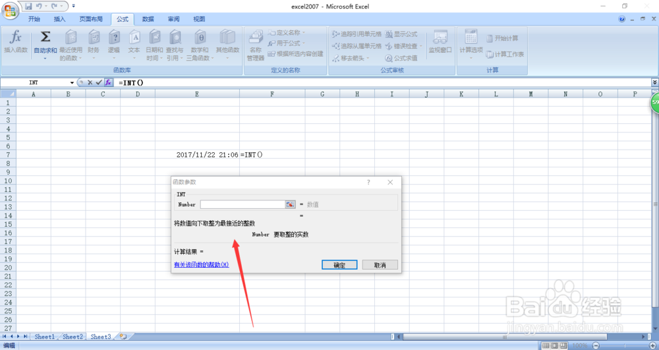Click the cell with 2017/11/22 21:06
Viewport: 659px width, 350px height.
click(198, 155)
